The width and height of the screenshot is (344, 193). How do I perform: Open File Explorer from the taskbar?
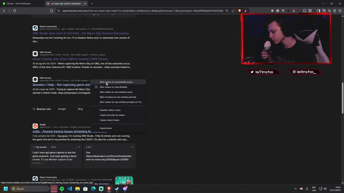point(77,189)
